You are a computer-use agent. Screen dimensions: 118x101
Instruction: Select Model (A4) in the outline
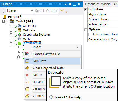point(24,21)
